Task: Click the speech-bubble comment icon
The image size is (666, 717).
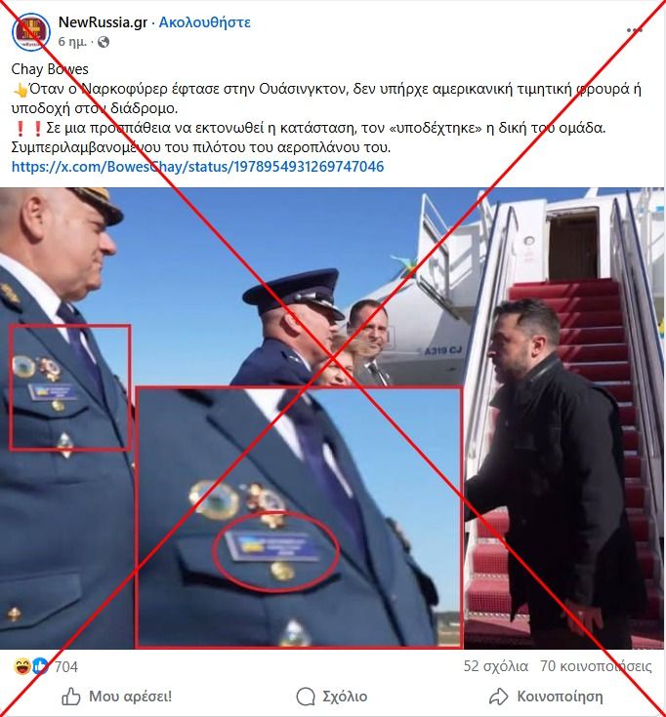Action: pos(306,697)
